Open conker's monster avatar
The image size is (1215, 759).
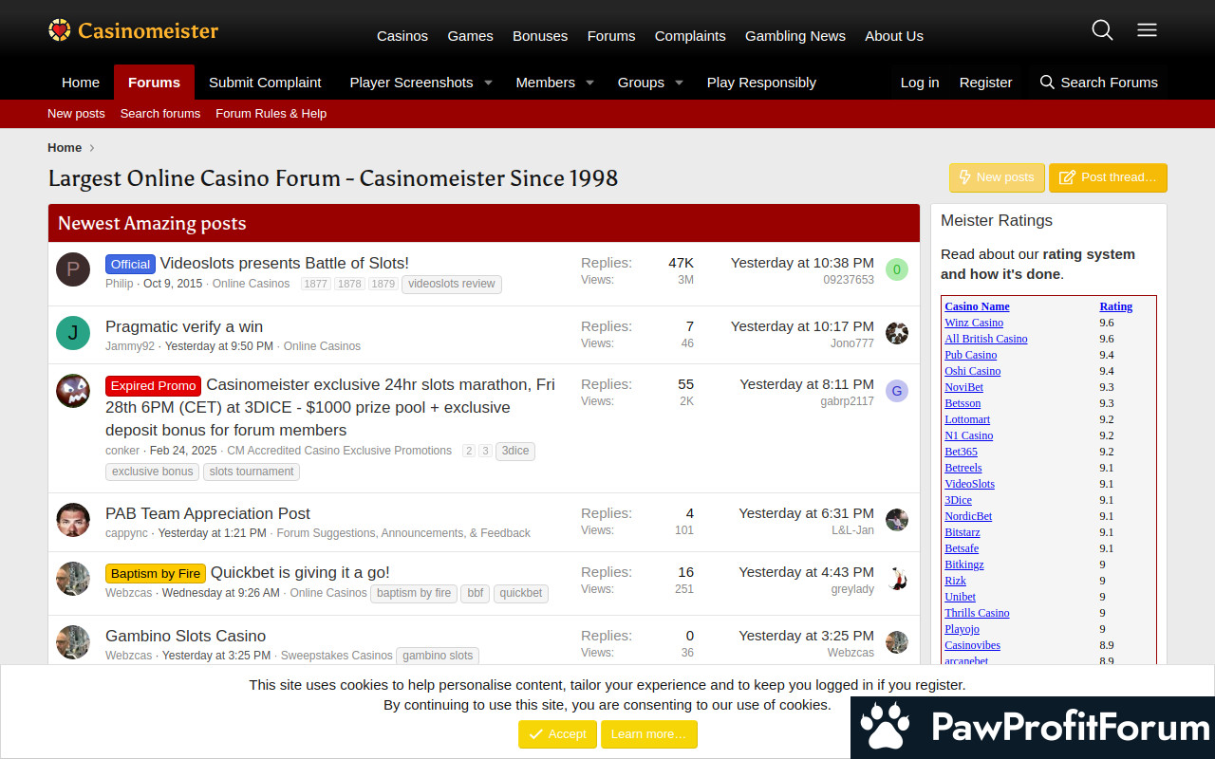(73, 391)
